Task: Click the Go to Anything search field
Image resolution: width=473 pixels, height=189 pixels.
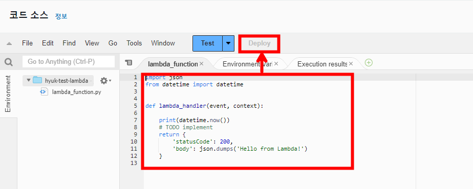Action: [x=69, y=62]
